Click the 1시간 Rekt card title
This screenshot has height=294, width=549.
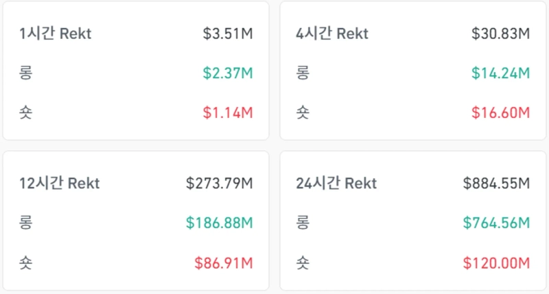pyautogui.click(x=56, y=34)
